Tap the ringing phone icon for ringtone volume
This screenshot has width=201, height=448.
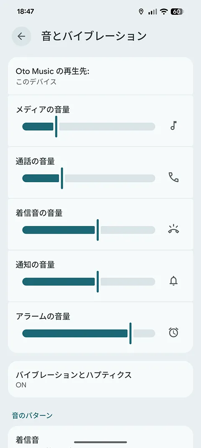pos(174,229)
